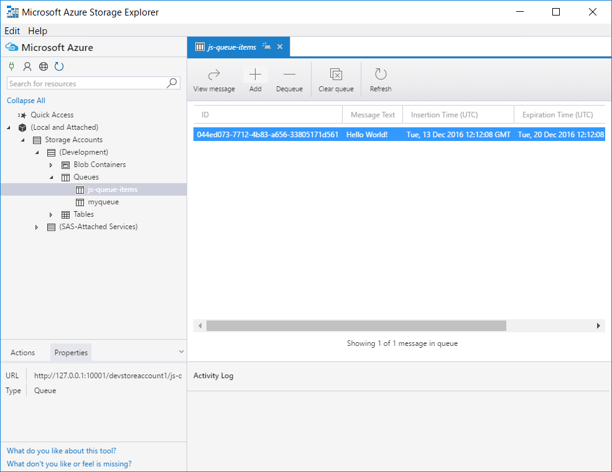
Task: Click the Refresh All icon in the sidebar
Action: [59, 66]
